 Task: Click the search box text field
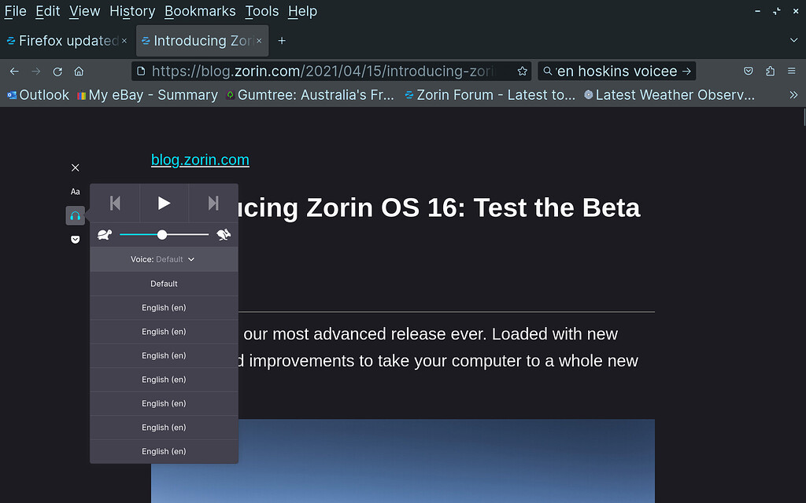click(617, 71)
